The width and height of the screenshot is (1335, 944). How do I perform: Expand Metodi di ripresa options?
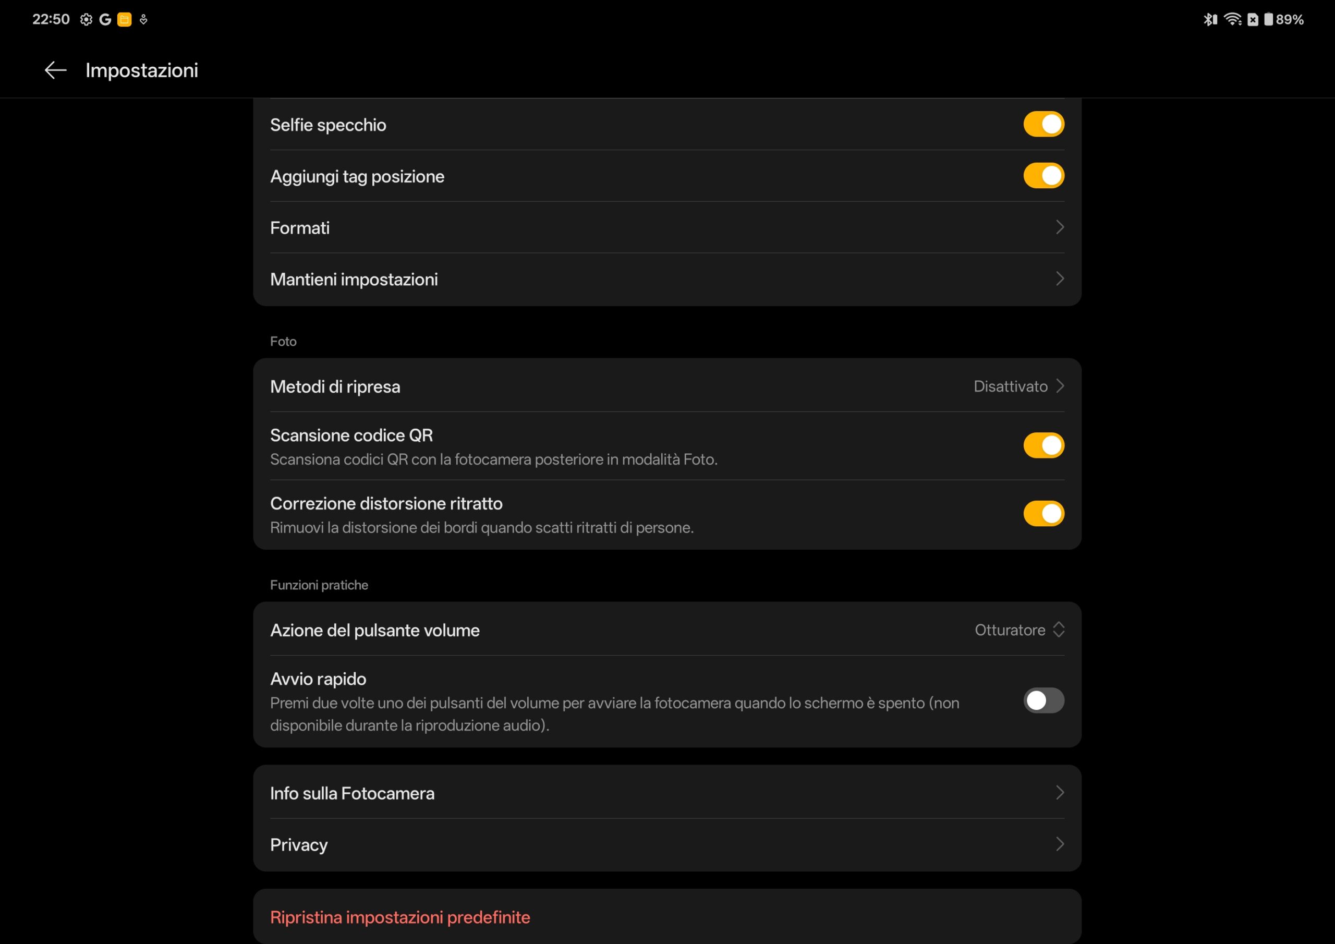(x=1018, y=386)
